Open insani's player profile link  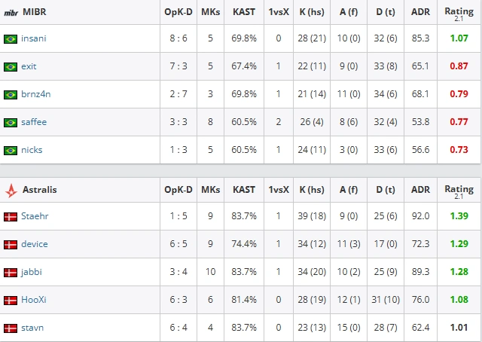point(33,38)
